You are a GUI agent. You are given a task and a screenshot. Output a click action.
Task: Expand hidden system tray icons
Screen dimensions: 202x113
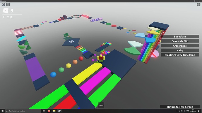[177, 111]
